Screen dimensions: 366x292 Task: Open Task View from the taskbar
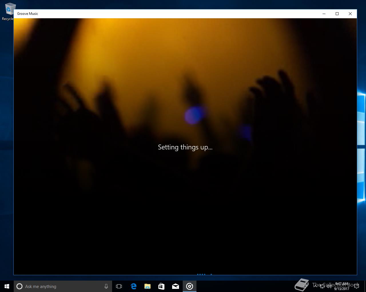point(119,286)
